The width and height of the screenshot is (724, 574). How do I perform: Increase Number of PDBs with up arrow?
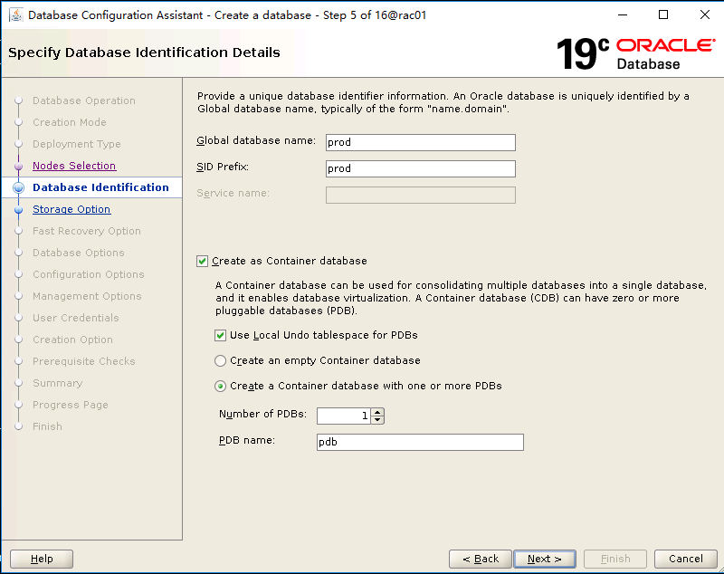tap(377, 412)
